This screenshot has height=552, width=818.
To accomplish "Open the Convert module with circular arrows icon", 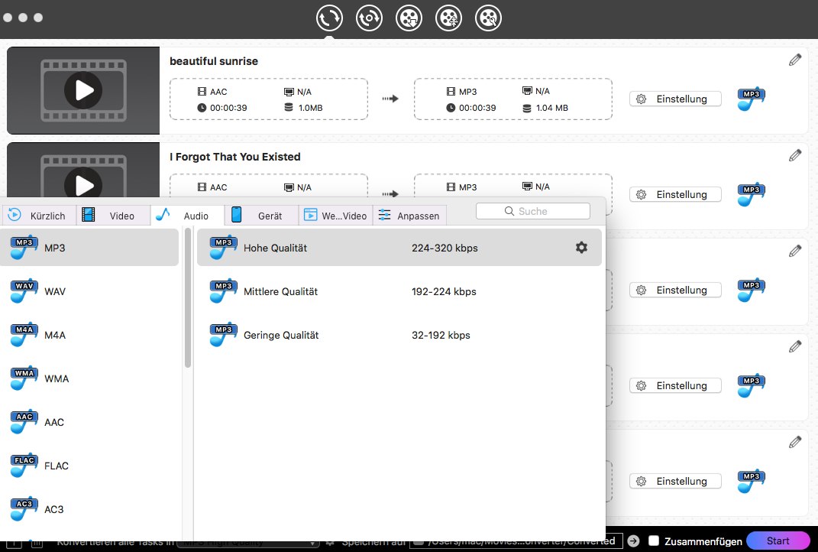I will click(x=329, y=18).
